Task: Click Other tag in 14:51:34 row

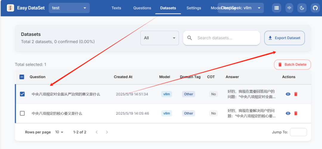Action: pos(188,94)
